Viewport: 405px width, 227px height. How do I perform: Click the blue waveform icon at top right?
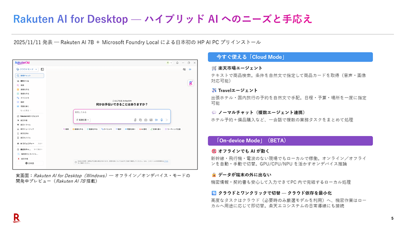pyautogui.click(x=190, y=70)
